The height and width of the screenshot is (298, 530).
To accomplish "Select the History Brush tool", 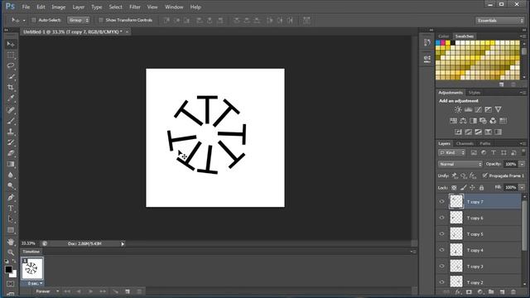I will click(11, 142).
